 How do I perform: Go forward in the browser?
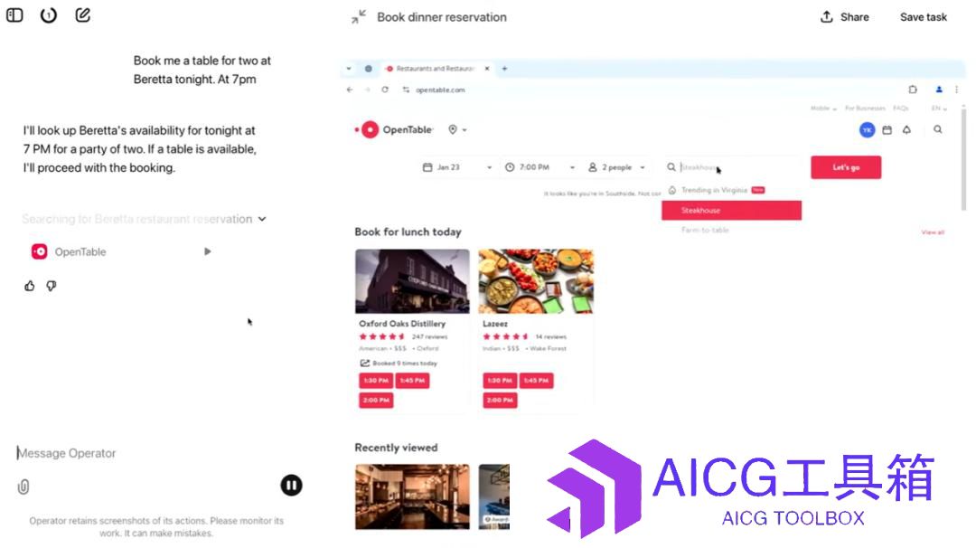coord(367,90)
